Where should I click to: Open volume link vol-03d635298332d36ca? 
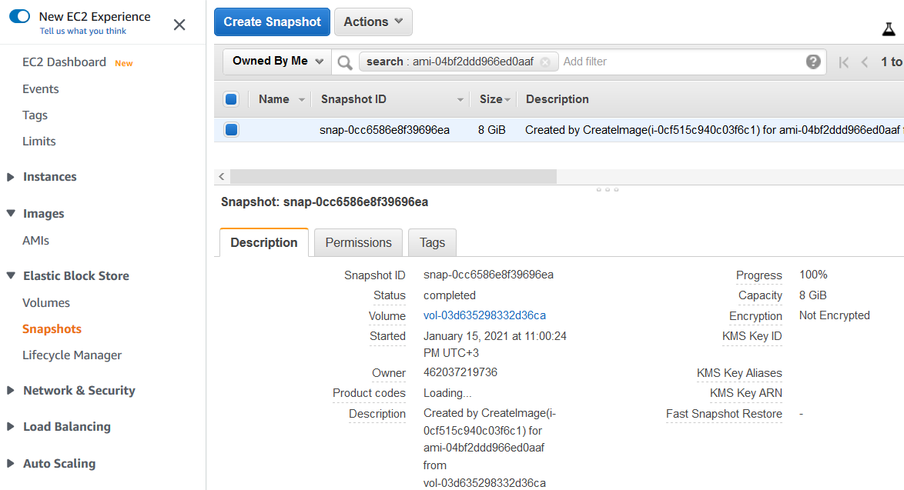[x=484, y=315]
